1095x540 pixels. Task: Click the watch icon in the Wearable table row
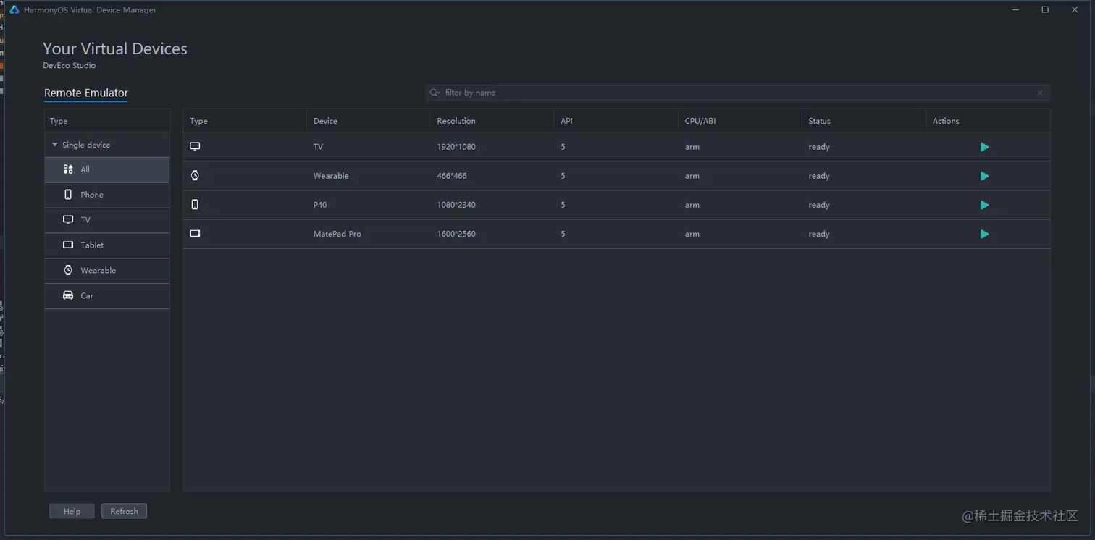tap(195, 175)
